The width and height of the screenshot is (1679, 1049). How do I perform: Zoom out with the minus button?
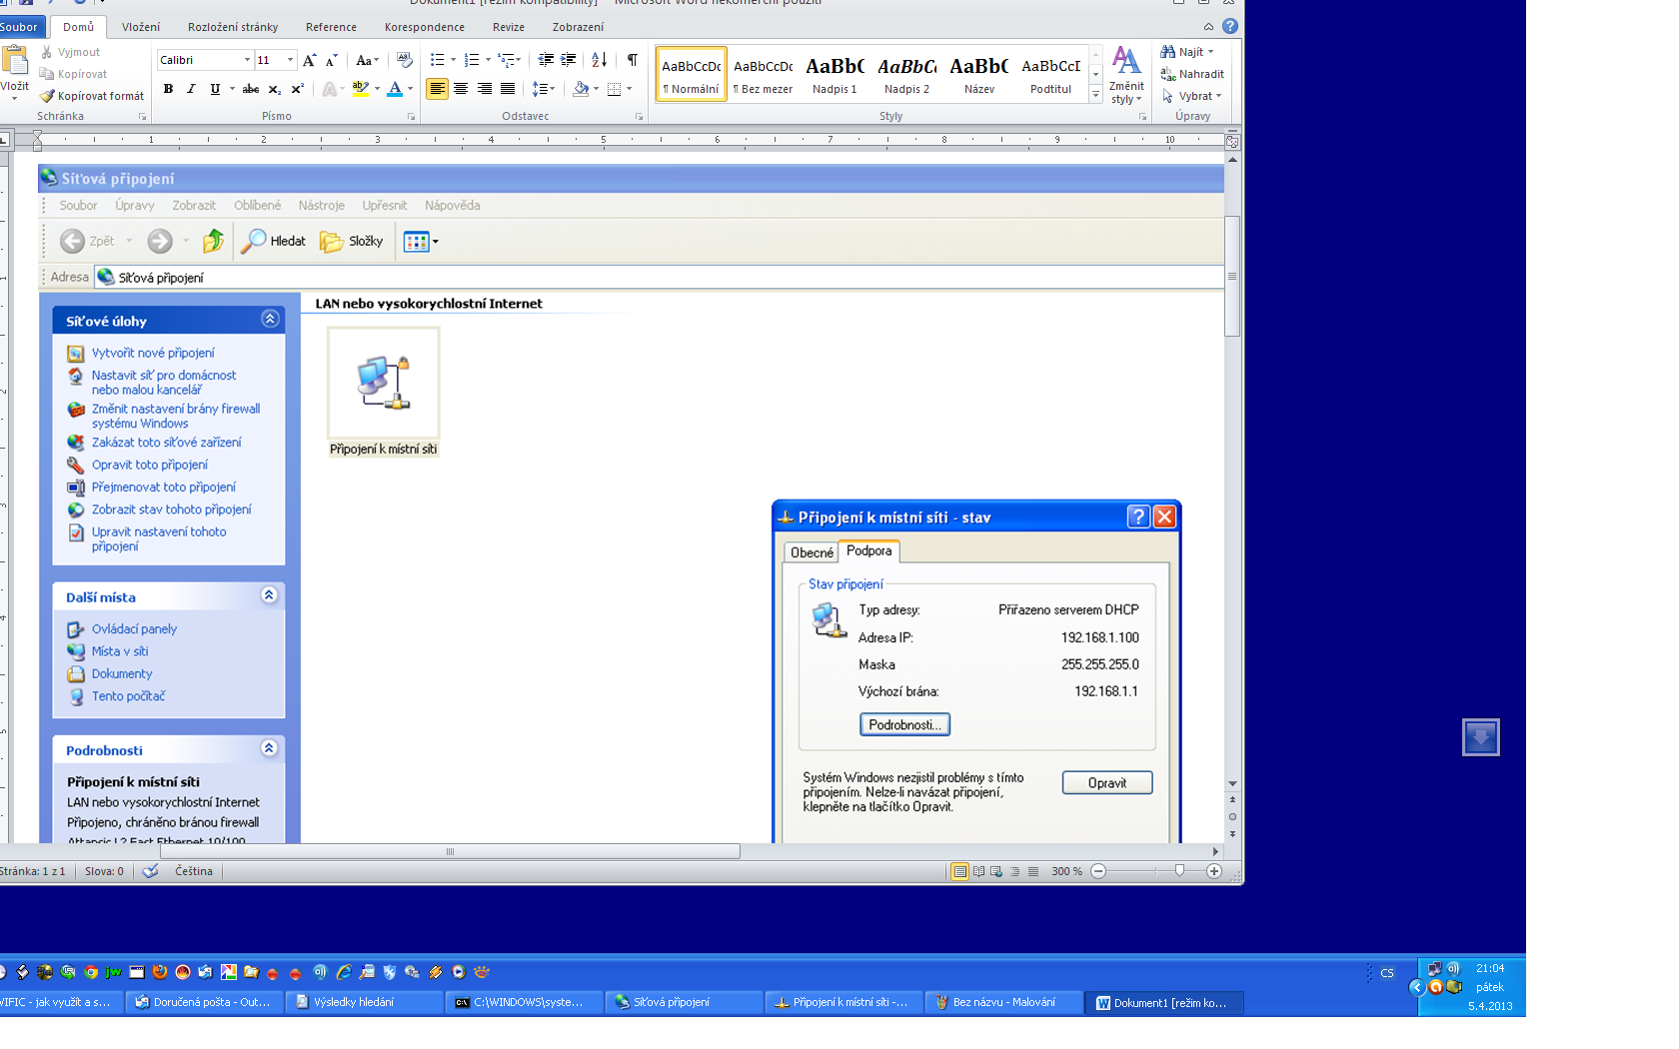1098,871
